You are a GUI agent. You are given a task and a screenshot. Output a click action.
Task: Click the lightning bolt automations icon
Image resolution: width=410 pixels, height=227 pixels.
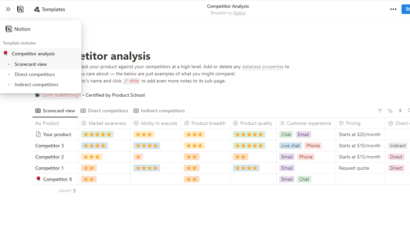[x=400, y=111]
